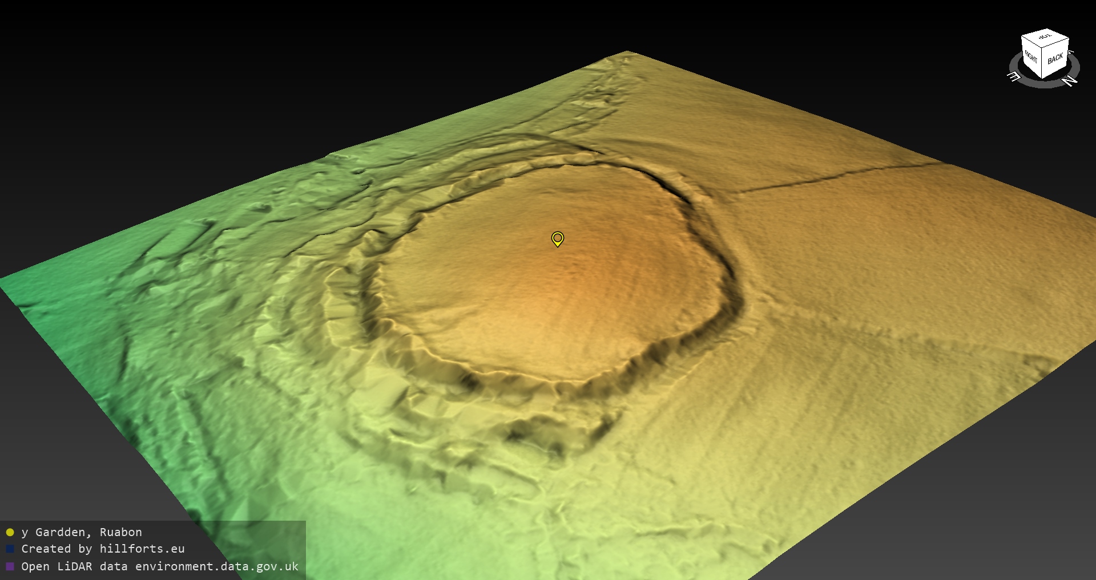Select the RIGHT face of the view cube
The width and height of the screenshot is (1096, 580).
(x=1031, y=57)
